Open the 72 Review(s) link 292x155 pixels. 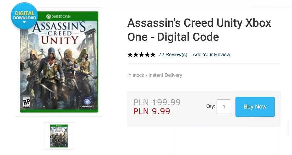[x=173, y=55]
